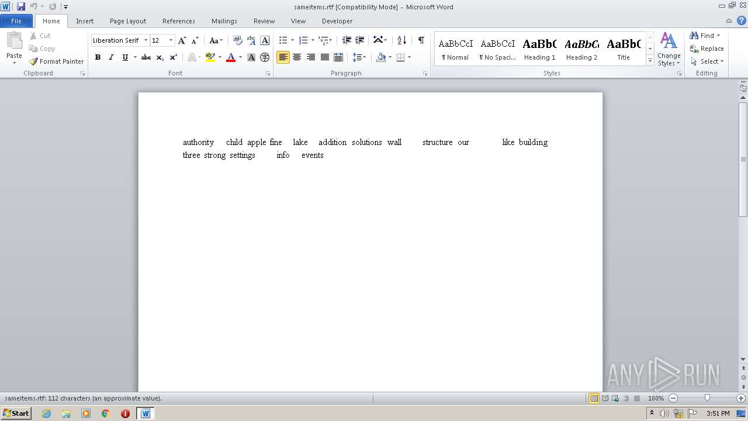The height and width of the screenshot is (421, 748).
Task: Click Format Painter
Action: point(56,61)
